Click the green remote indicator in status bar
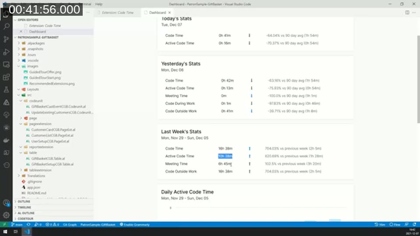Viewport: 420px width, 236px height. (x=4, y=225)
